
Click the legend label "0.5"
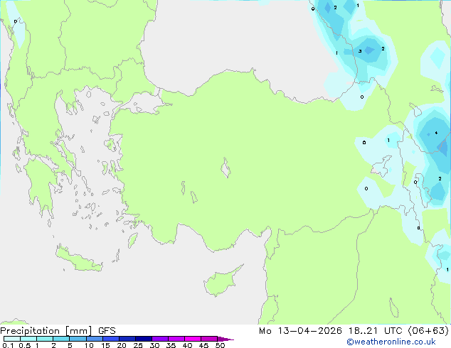25,345
